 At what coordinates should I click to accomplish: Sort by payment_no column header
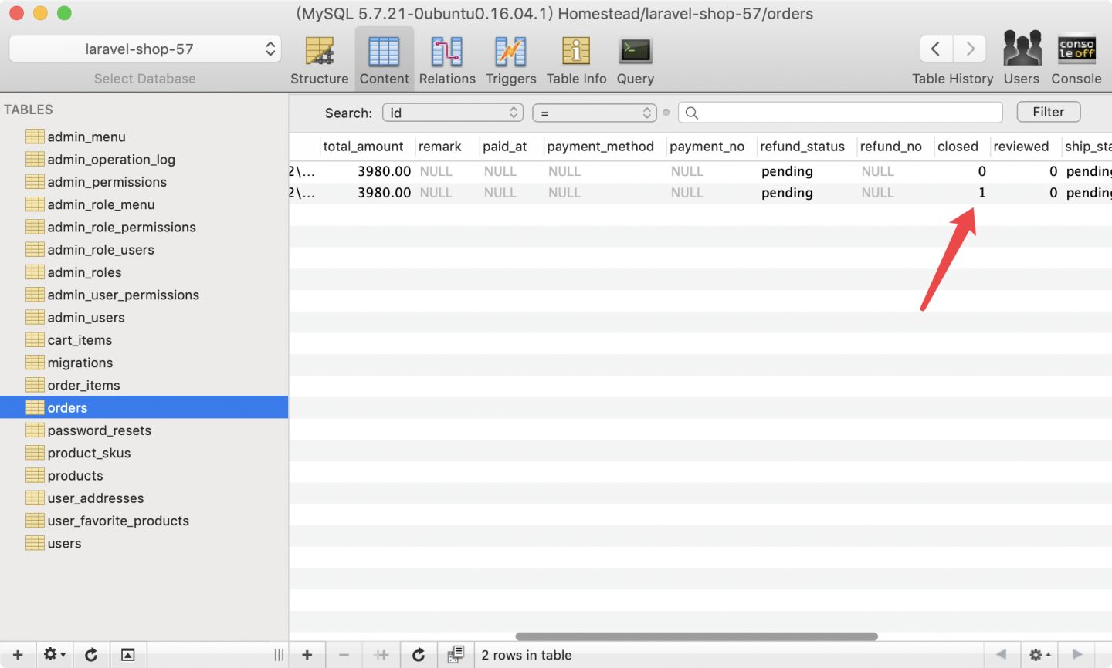point(711,147)
